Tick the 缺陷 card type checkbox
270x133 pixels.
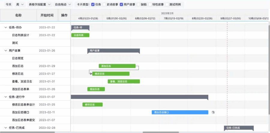click(x=138, y=4)
